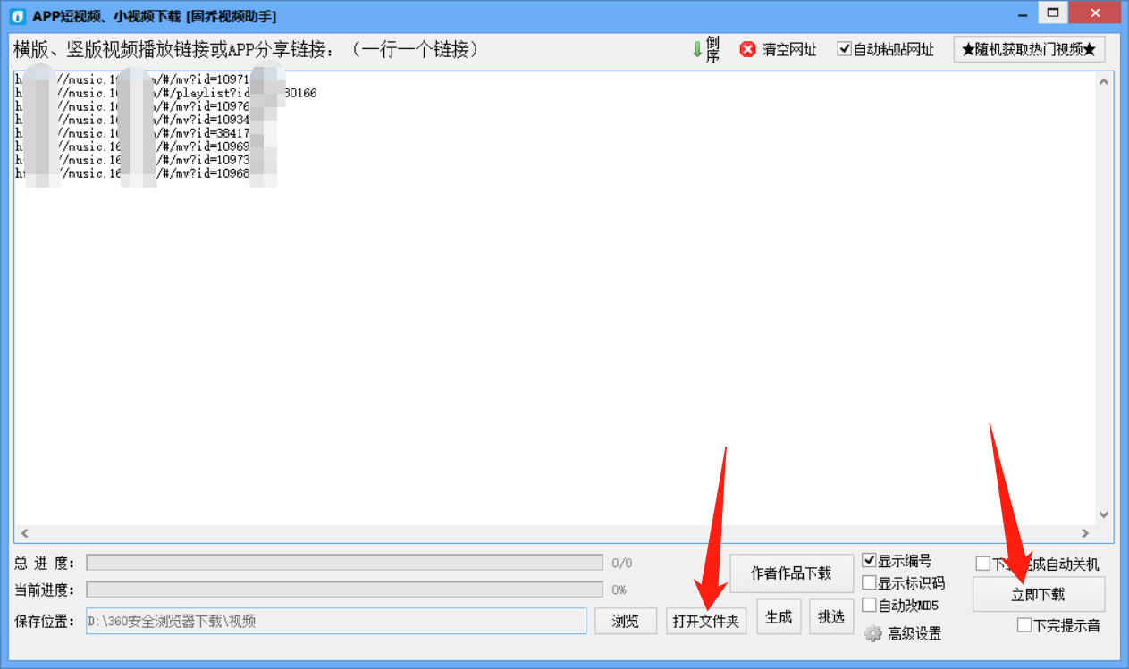Check 下载完成自动关机 to shut down after downloading
Image resolution: width=1129 pixels, height=669 pixels.
click(982, 561)
